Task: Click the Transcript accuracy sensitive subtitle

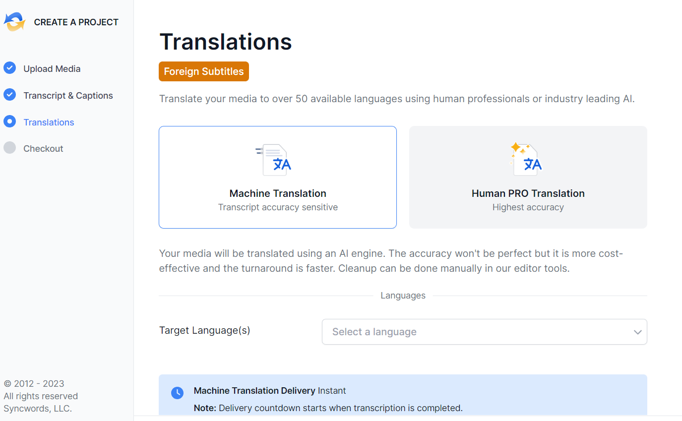Action: 278,207
